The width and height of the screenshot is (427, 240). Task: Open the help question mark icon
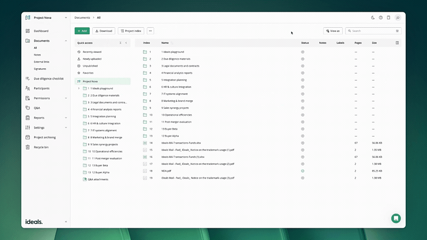click(381, 18)
